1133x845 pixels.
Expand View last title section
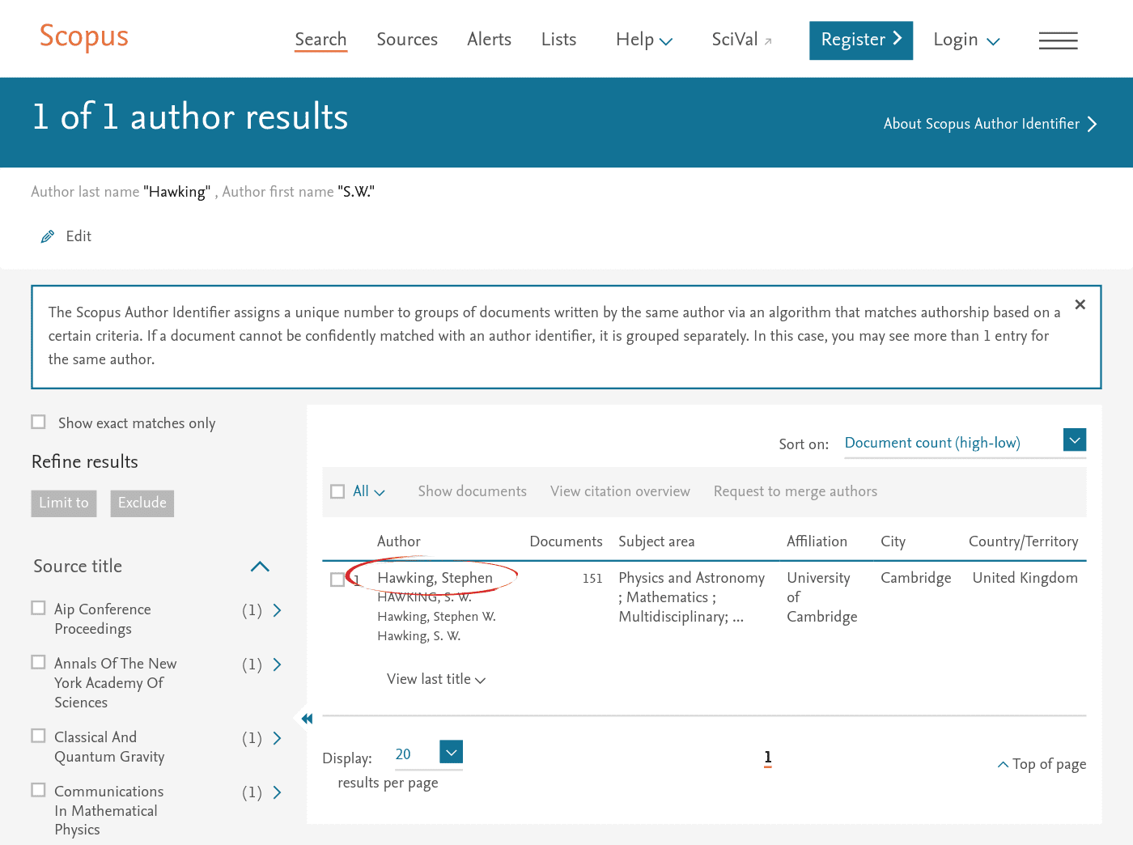pyautogui.click(x=435, y=679)
